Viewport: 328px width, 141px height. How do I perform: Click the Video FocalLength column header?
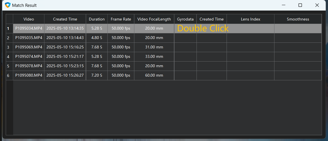coord(154,19)
